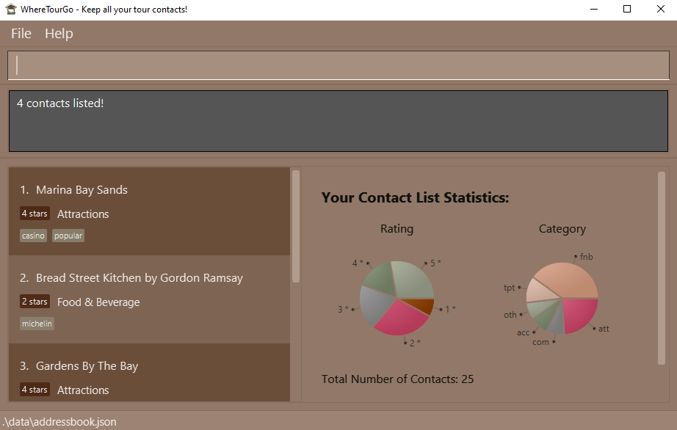Open the File menu
This screenshot has width=677, height=430.
click(21, 34)
